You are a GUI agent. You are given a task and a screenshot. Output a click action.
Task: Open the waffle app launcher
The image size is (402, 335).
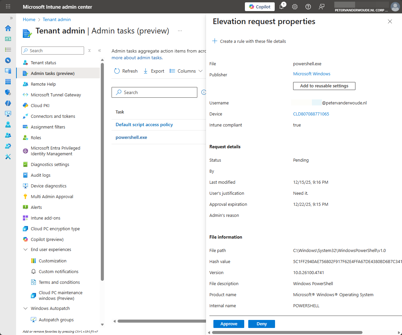(8, 7)
